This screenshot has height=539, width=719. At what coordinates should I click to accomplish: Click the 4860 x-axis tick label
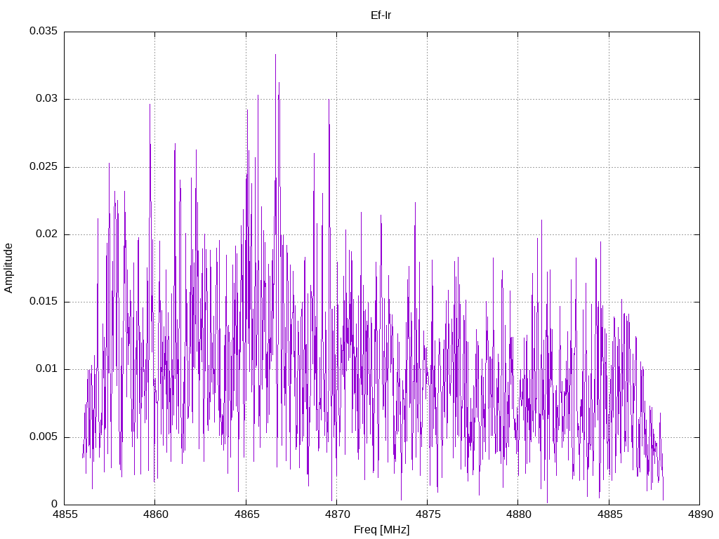pos(155,514)
